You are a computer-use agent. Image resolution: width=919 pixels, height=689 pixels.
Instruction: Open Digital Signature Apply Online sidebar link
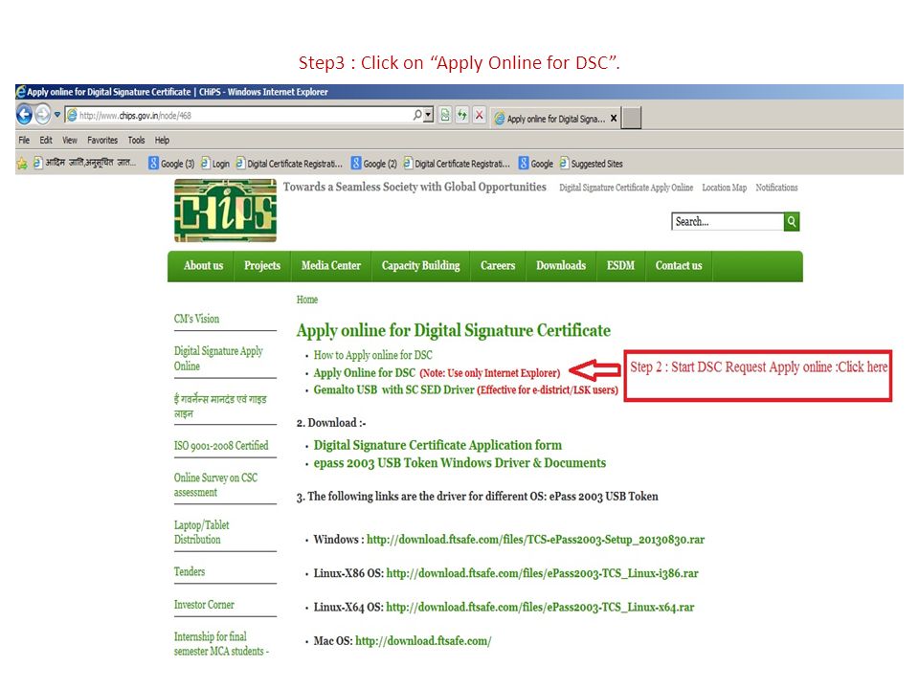218,358
